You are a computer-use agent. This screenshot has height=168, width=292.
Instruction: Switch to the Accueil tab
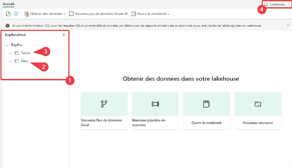point(8,4)
